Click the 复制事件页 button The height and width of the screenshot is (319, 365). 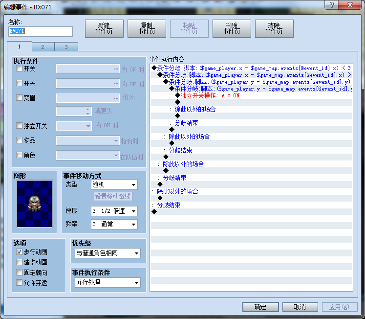tap(147, 29)
